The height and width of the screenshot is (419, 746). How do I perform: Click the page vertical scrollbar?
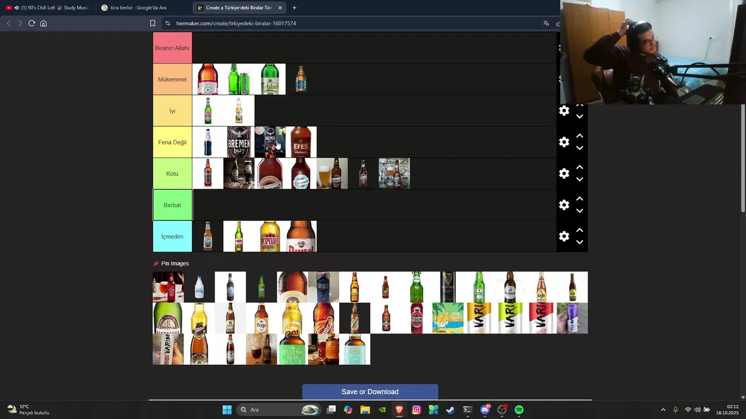pyautogui.click(x=743, y=157)
